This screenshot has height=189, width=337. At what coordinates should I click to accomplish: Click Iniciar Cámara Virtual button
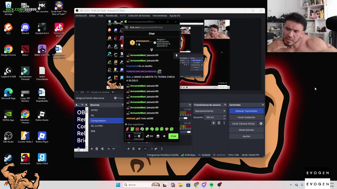[243, 124]
